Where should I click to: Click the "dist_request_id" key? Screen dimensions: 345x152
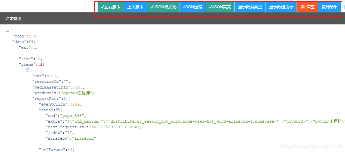[66, 127]
